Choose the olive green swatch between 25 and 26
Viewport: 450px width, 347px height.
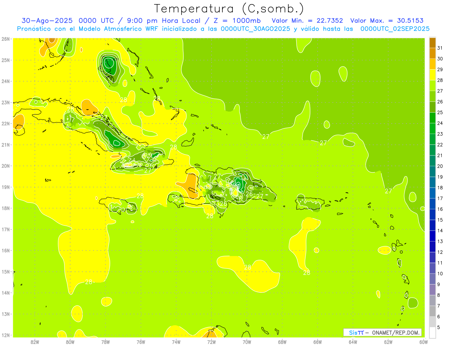432,107
